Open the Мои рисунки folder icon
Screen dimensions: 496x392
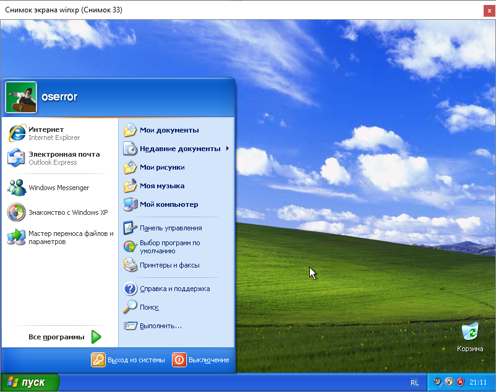(130, 167)
